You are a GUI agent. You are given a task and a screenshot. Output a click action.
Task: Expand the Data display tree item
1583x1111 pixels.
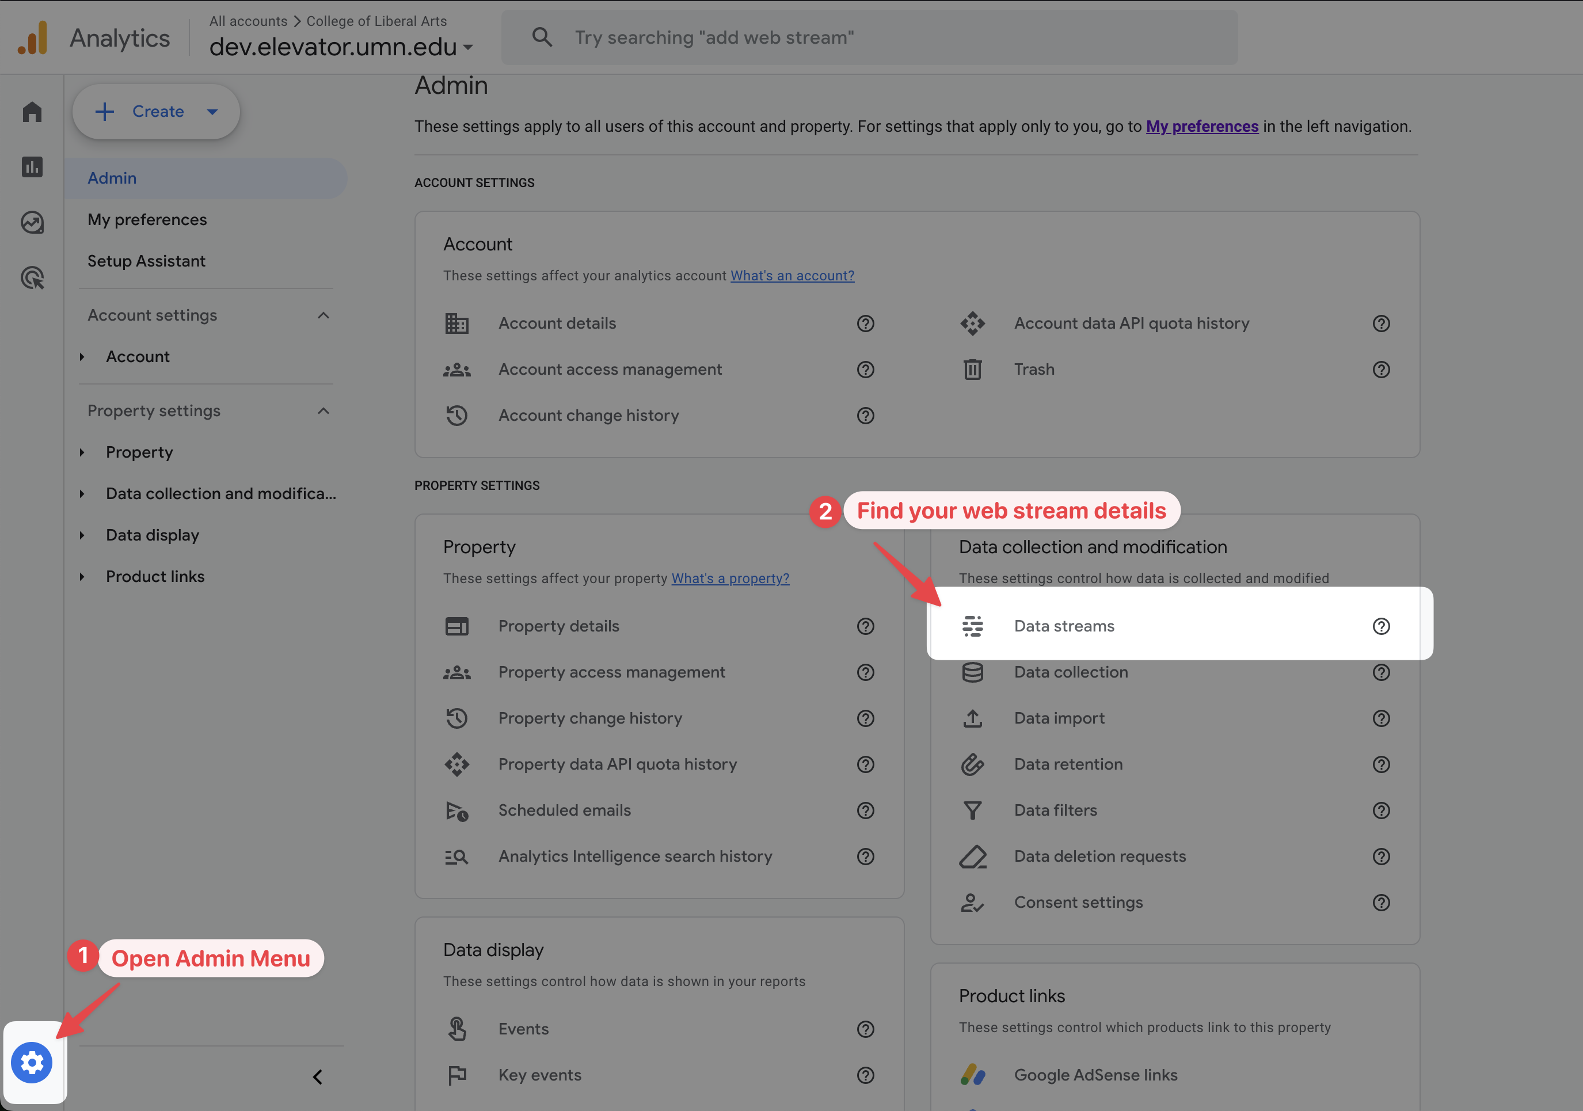click(82, 535)
